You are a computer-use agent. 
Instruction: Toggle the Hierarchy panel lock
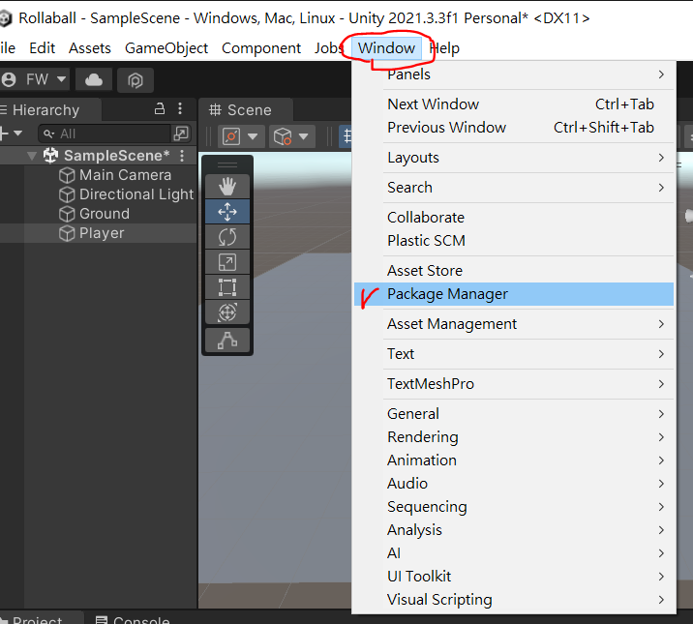160,108
